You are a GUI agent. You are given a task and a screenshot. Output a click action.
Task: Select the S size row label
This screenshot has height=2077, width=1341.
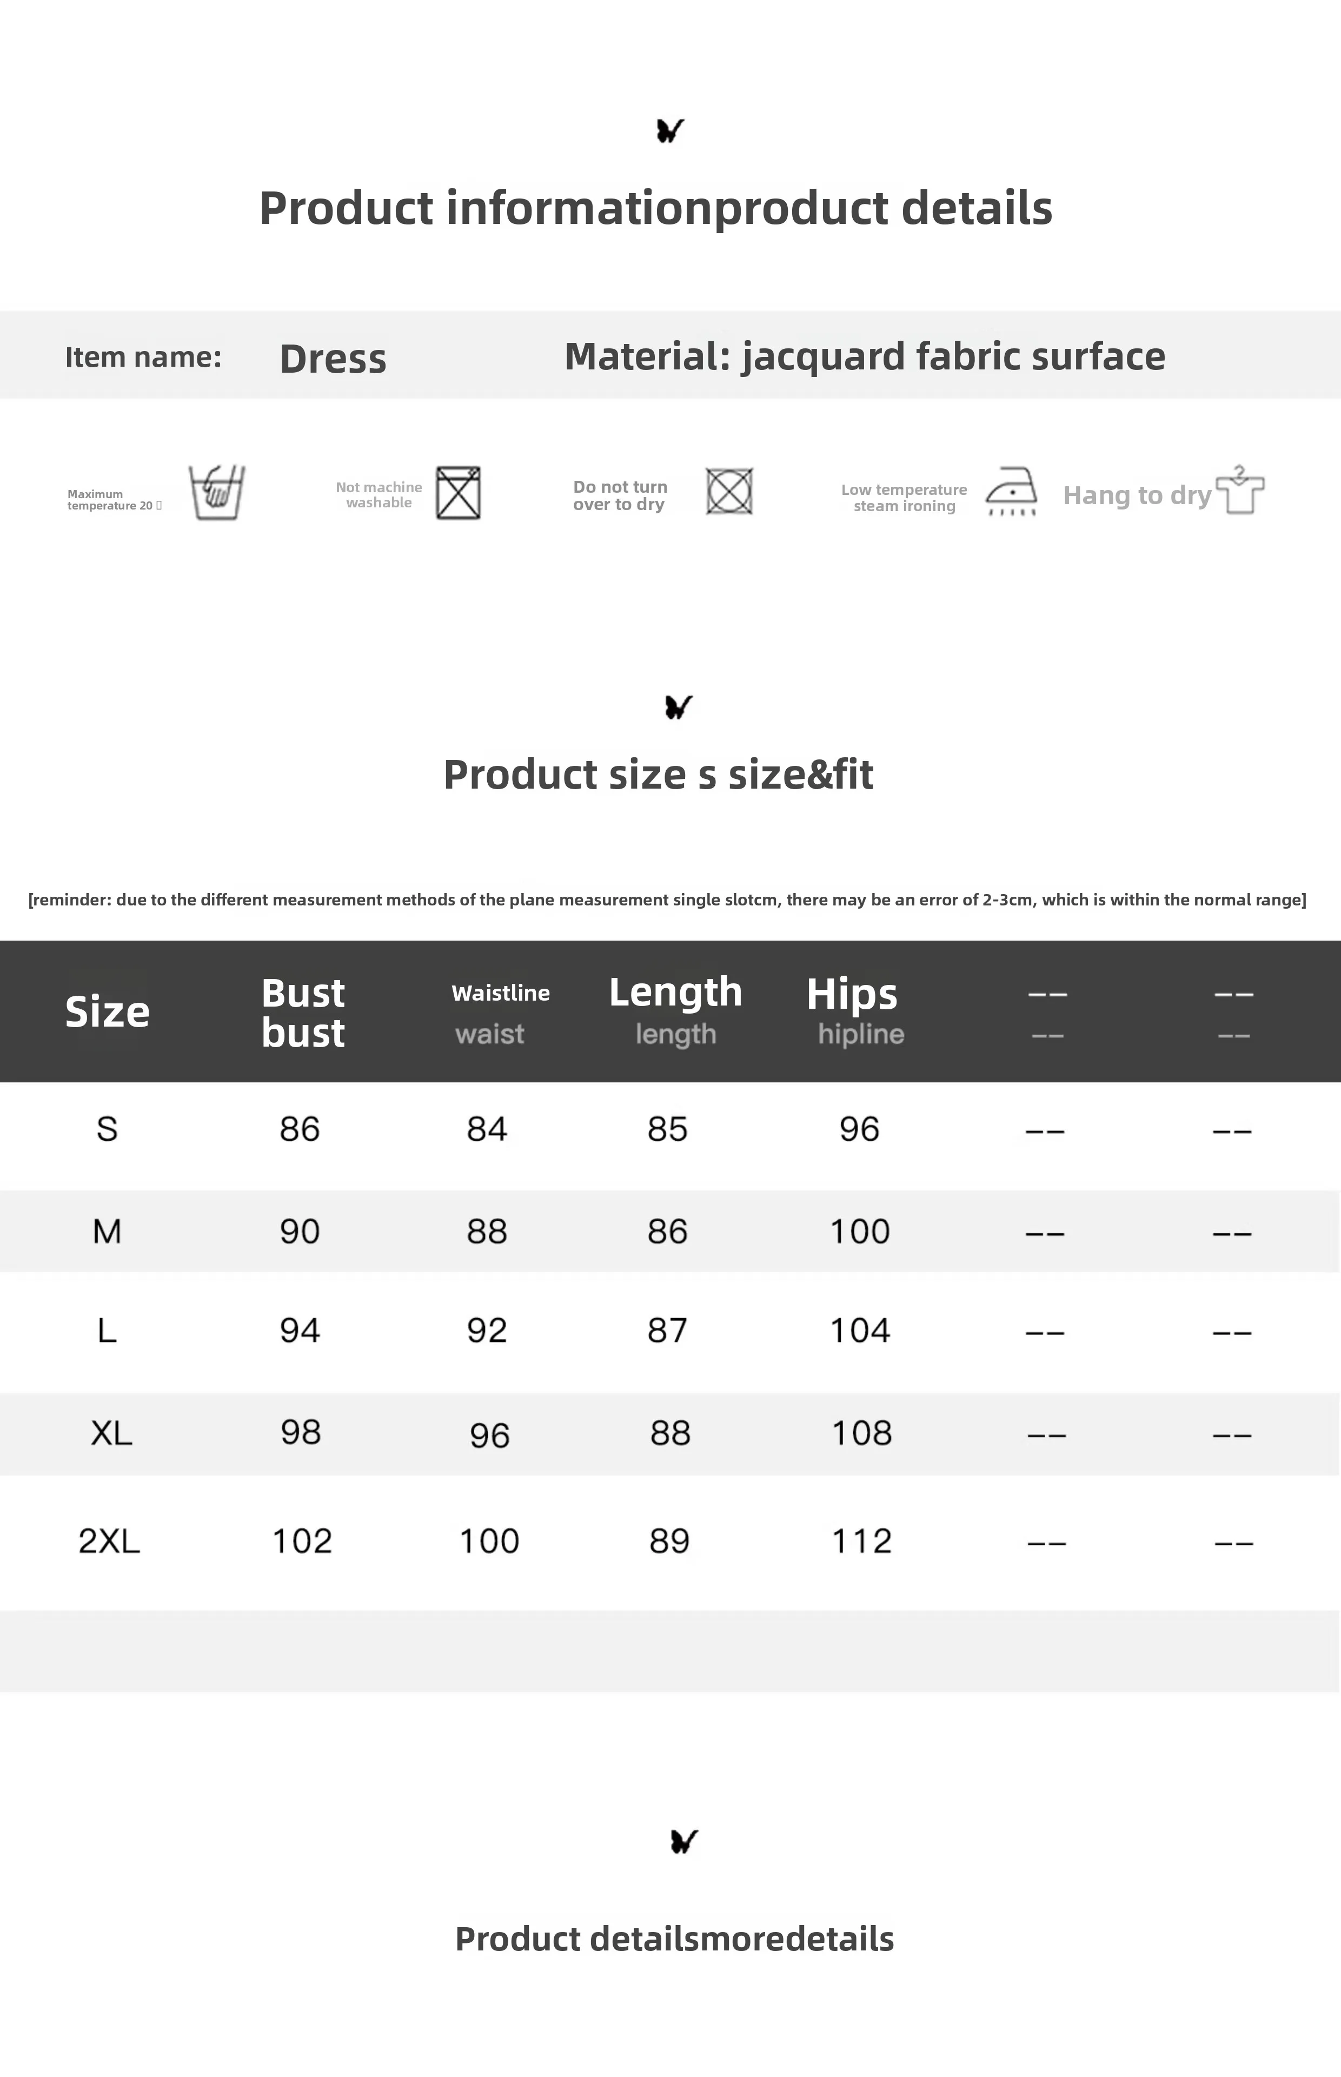107,1129
